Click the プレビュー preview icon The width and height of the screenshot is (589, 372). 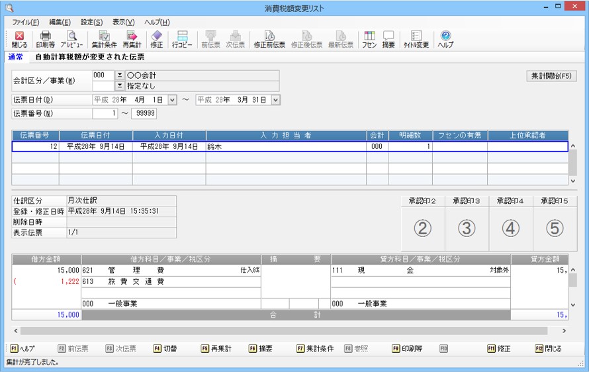[71, 39]
